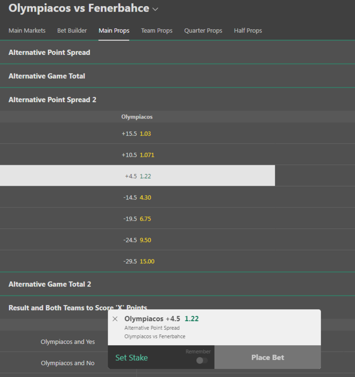Switch to the Half Props tab
The image size is (355, 377).
point(248,31)
